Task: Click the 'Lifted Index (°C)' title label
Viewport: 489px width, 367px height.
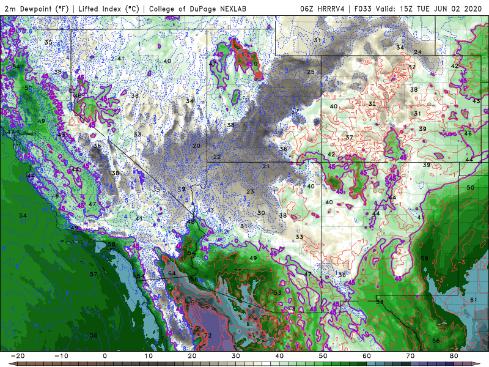Action: [109, 9]
